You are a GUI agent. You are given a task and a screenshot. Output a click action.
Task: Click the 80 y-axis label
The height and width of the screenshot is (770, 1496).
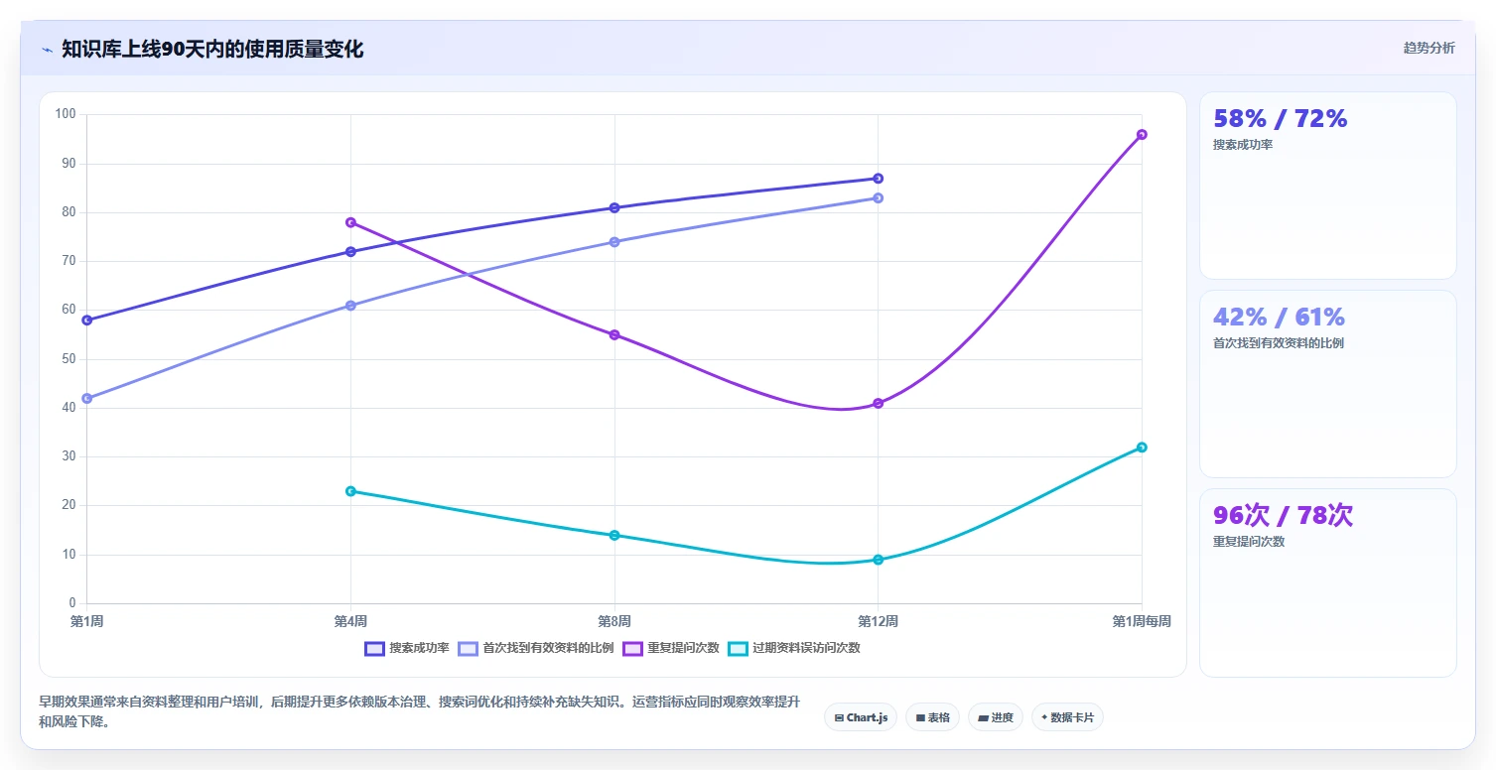68,212
